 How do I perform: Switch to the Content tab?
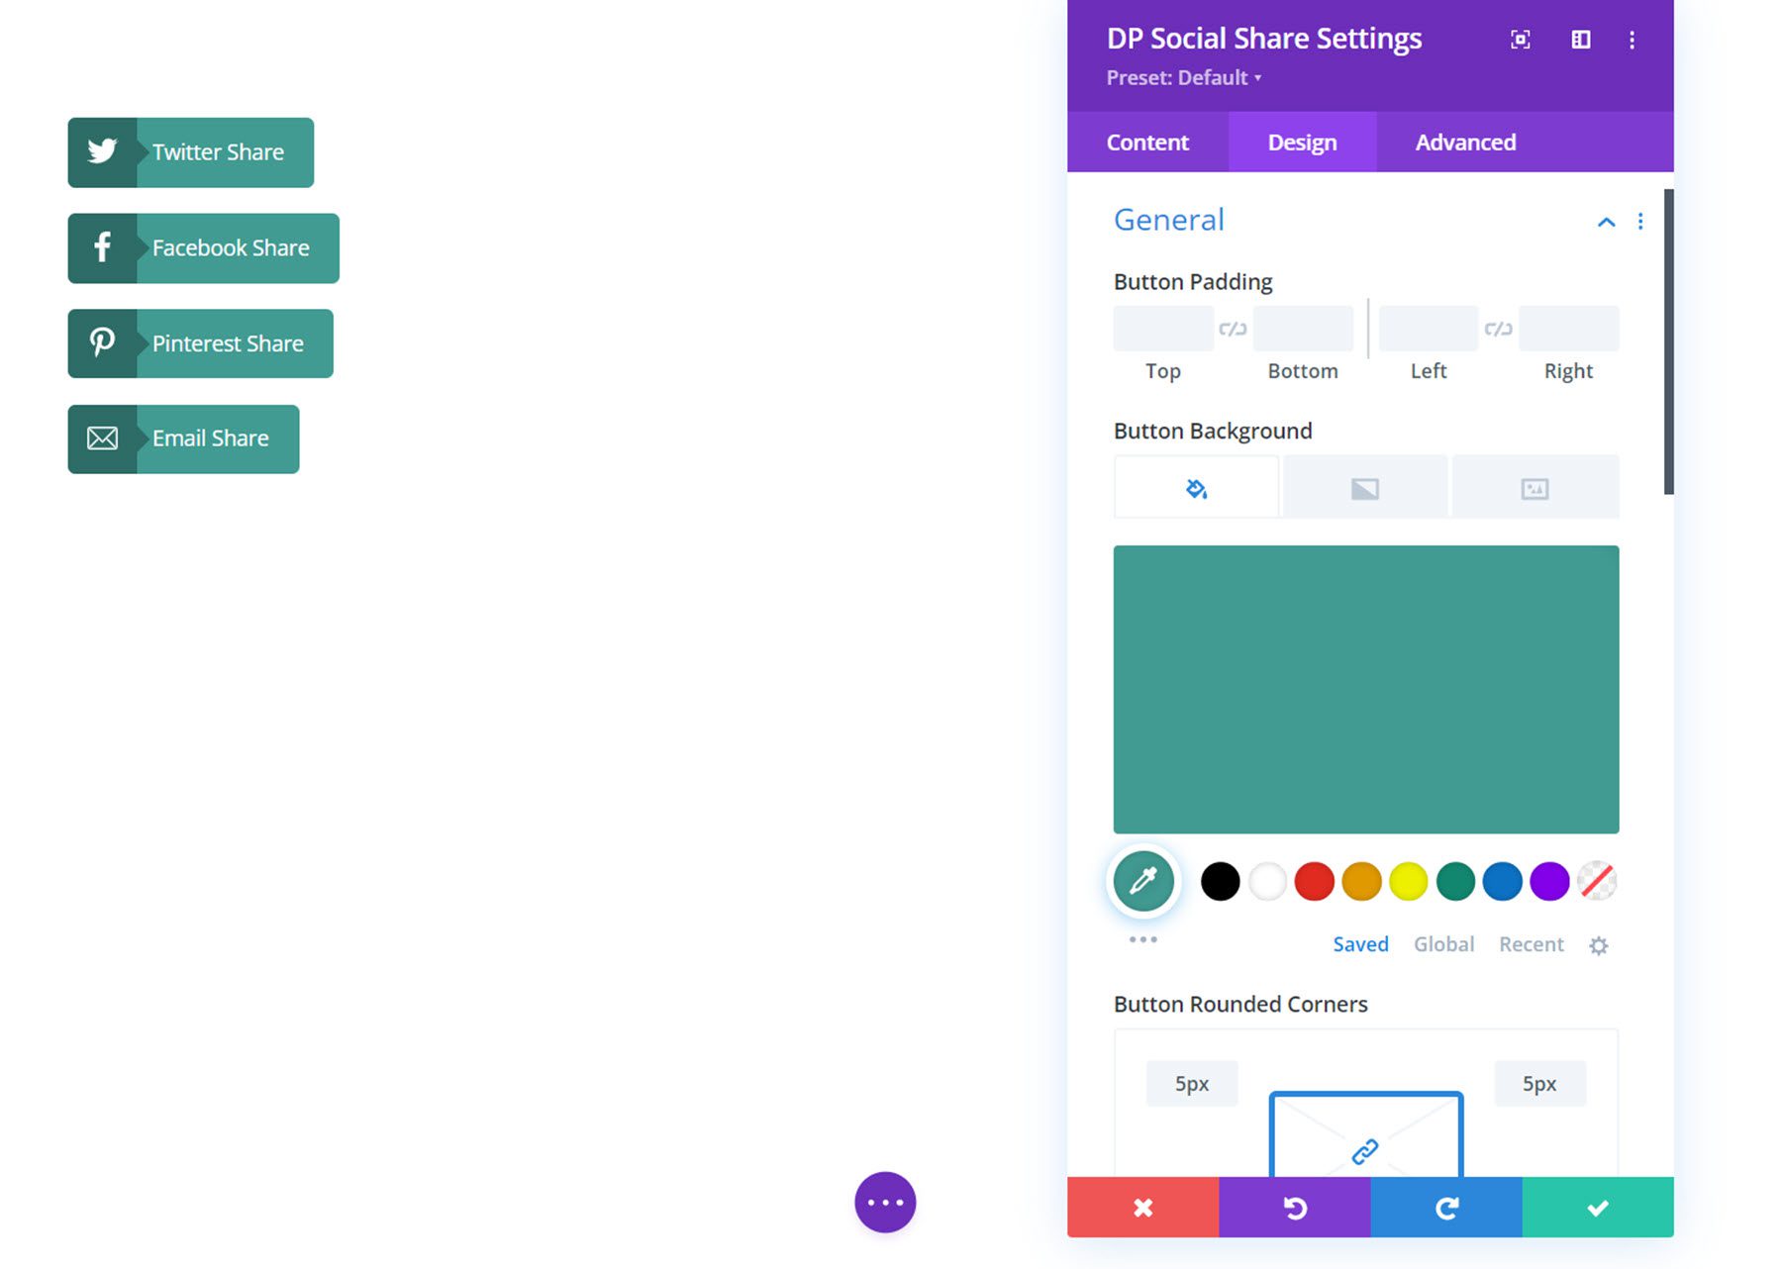tap(1147, 142)
